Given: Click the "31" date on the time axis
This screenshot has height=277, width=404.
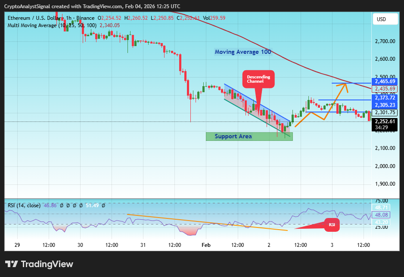Looking at the screenshot, I should tap(143, 245).
